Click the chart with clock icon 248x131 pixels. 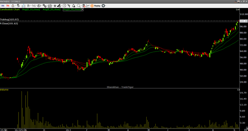59,6
